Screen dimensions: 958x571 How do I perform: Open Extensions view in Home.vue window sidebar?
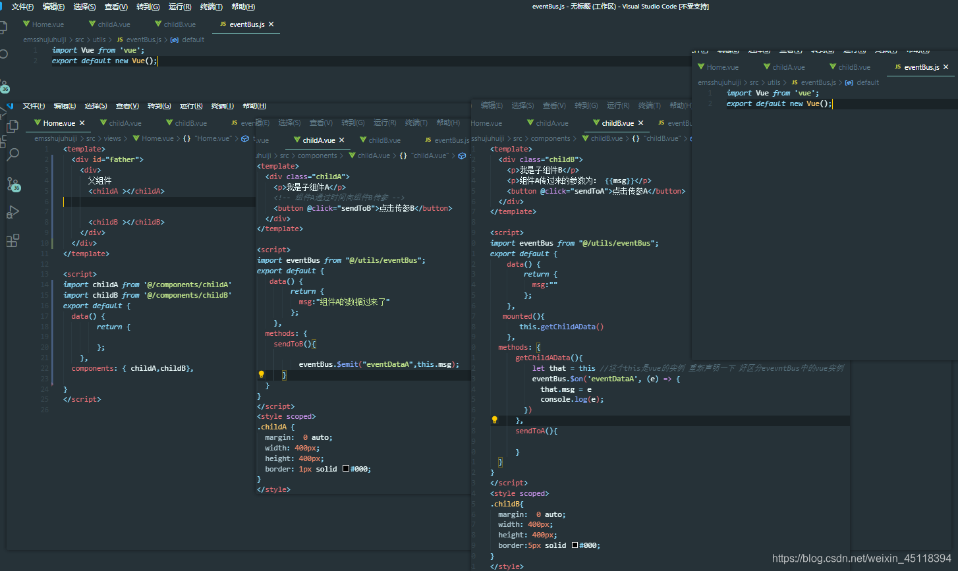[13, 241]
